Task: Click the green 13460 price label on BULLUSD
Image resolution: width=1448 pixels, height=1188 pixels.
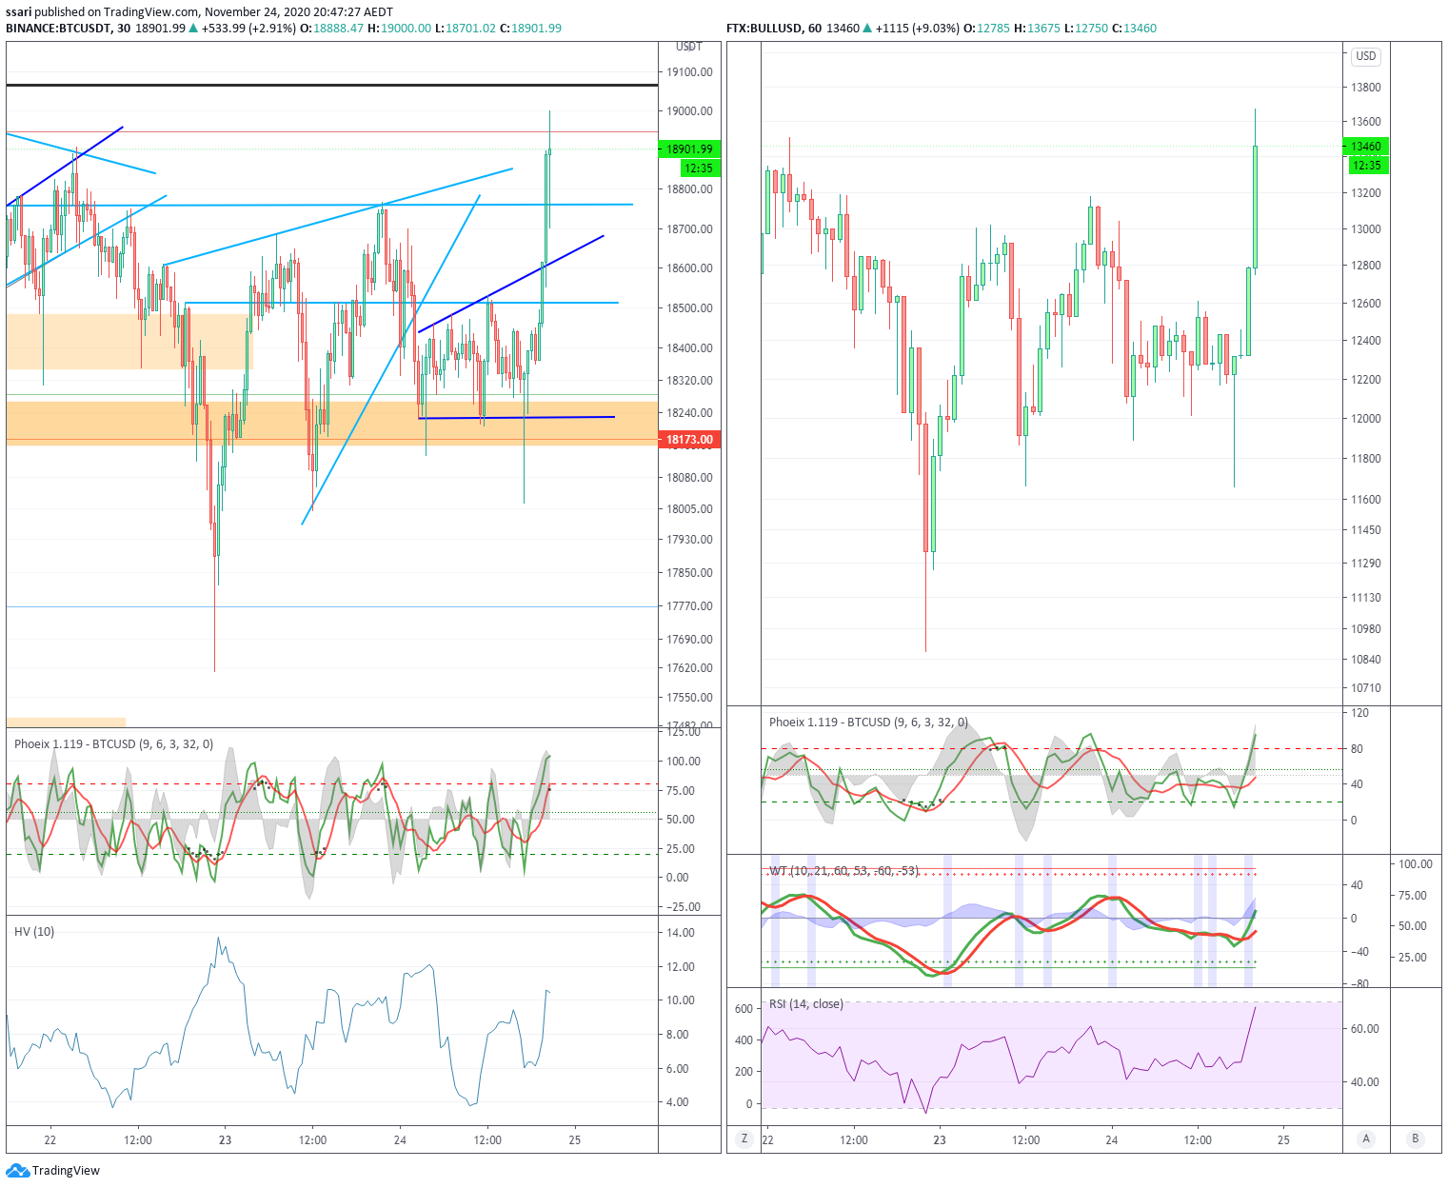Action: [x=1366, y=147]
